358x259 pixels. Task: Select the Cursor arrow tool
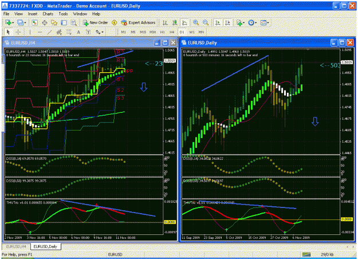click(x=8, y=32)
